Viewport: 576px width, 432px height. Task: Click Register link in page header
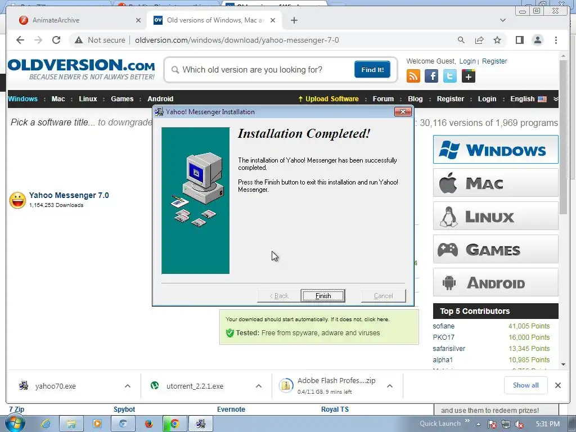494,61
